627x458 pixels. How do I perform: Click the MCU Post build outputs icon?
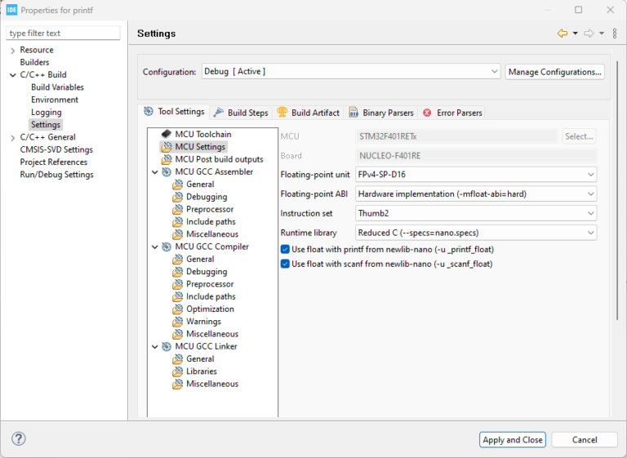click(x=167, y=159)
